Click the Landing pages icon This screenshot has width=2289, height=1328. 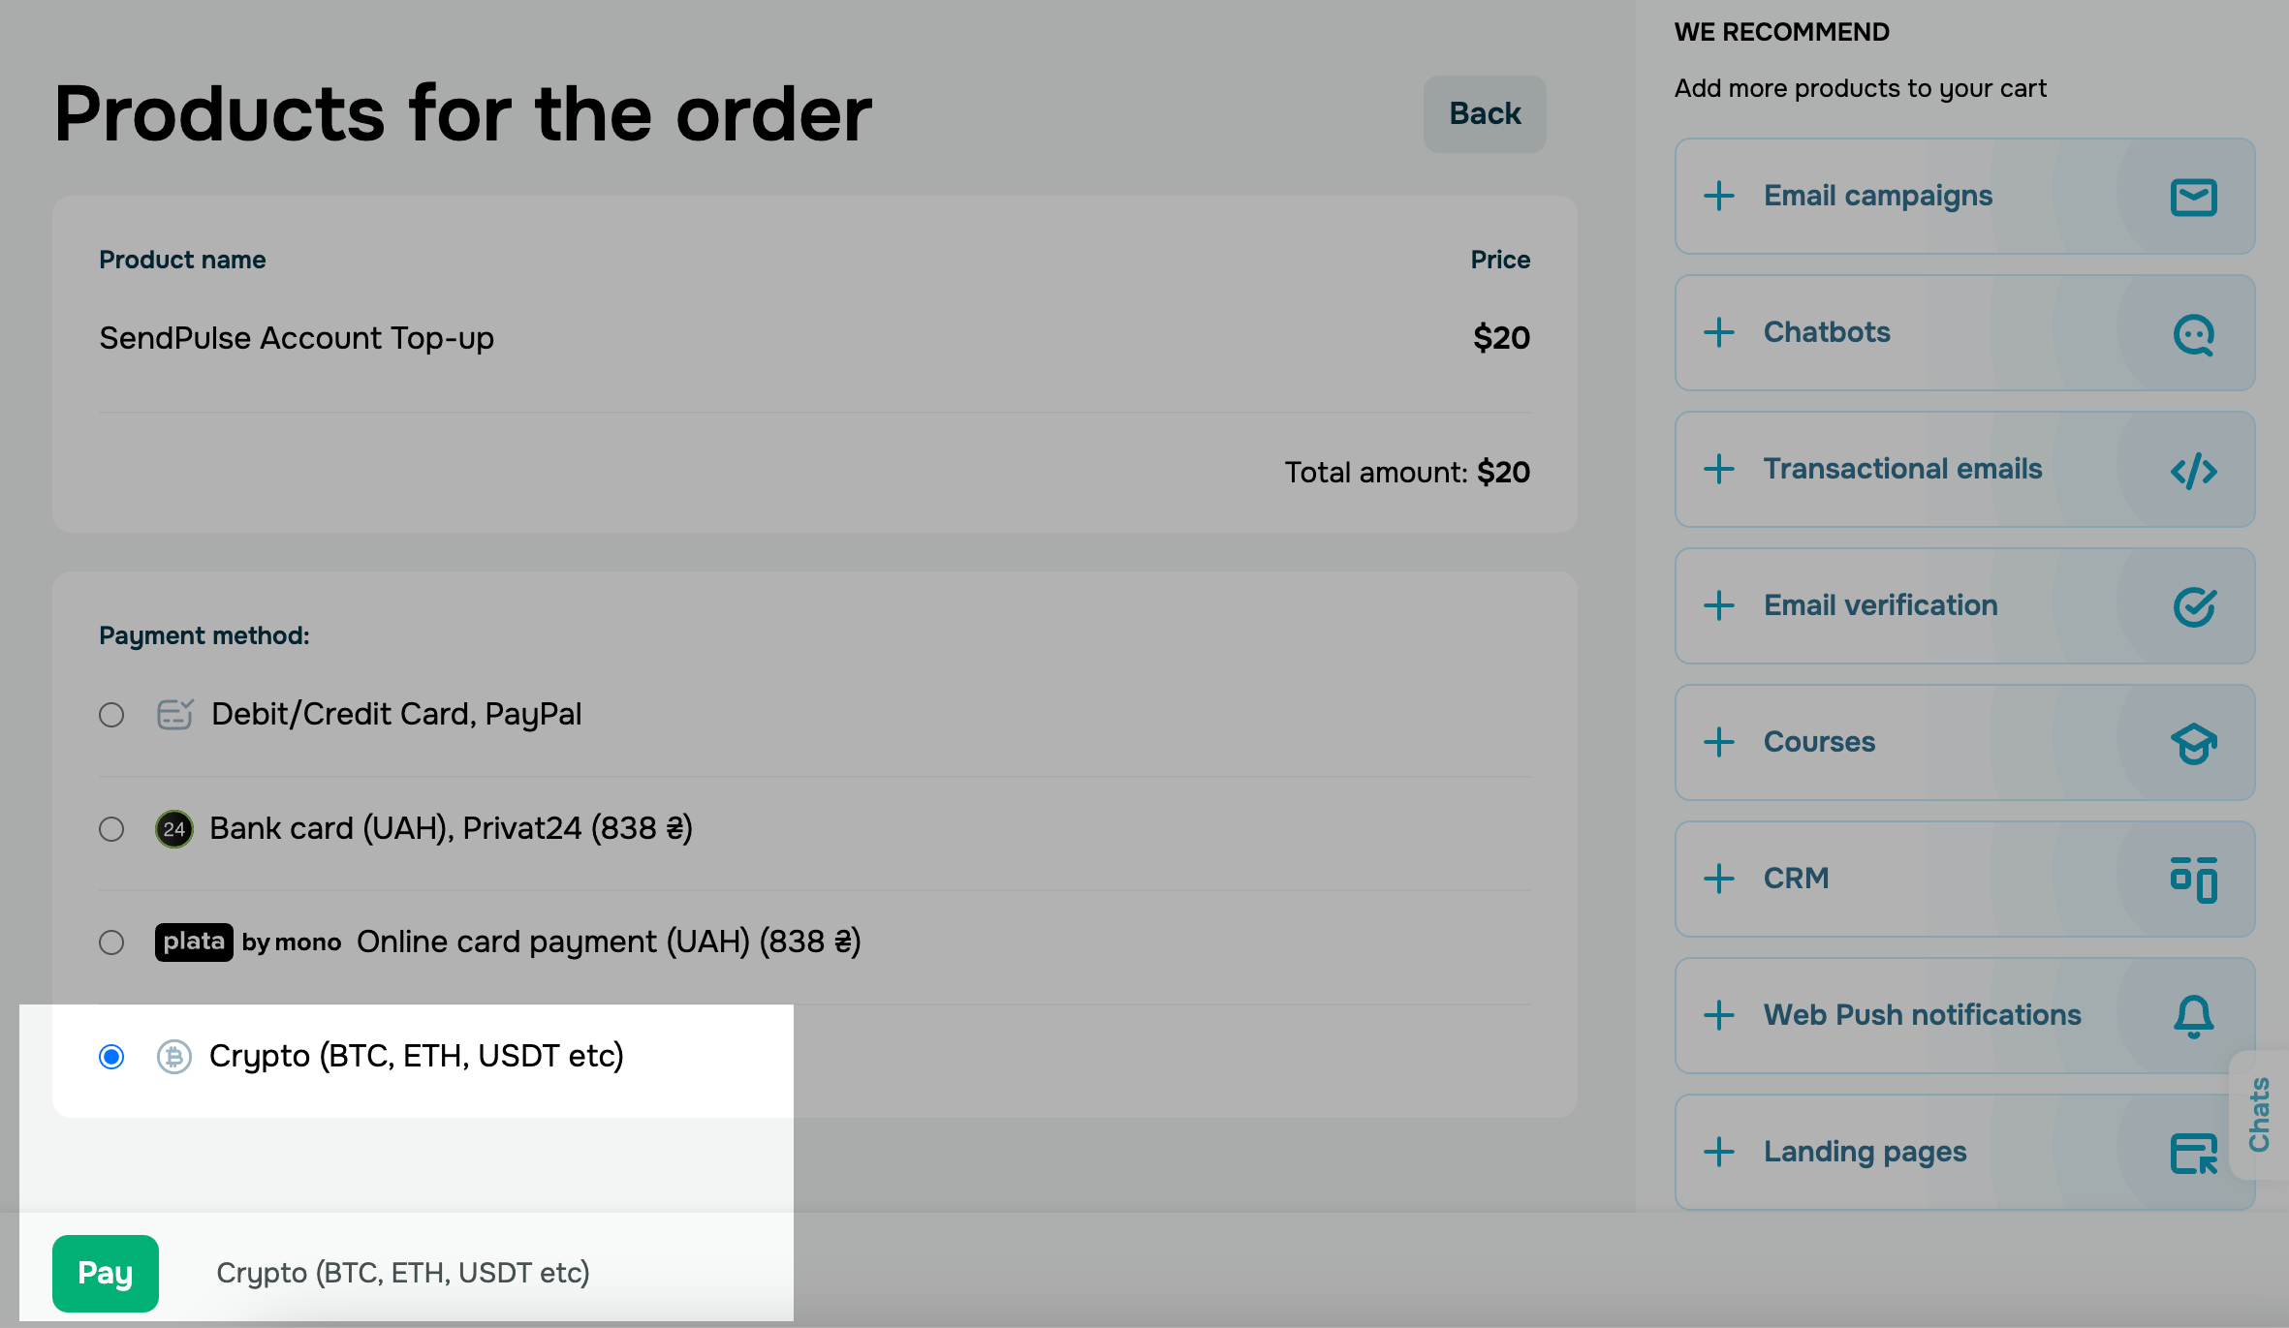click(x=2193, y=1153)
